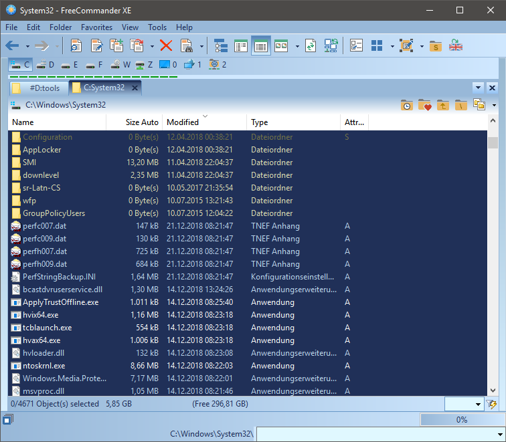
Task: Click the screenshot capture toolbar icon
Action: tap(406, 45)
